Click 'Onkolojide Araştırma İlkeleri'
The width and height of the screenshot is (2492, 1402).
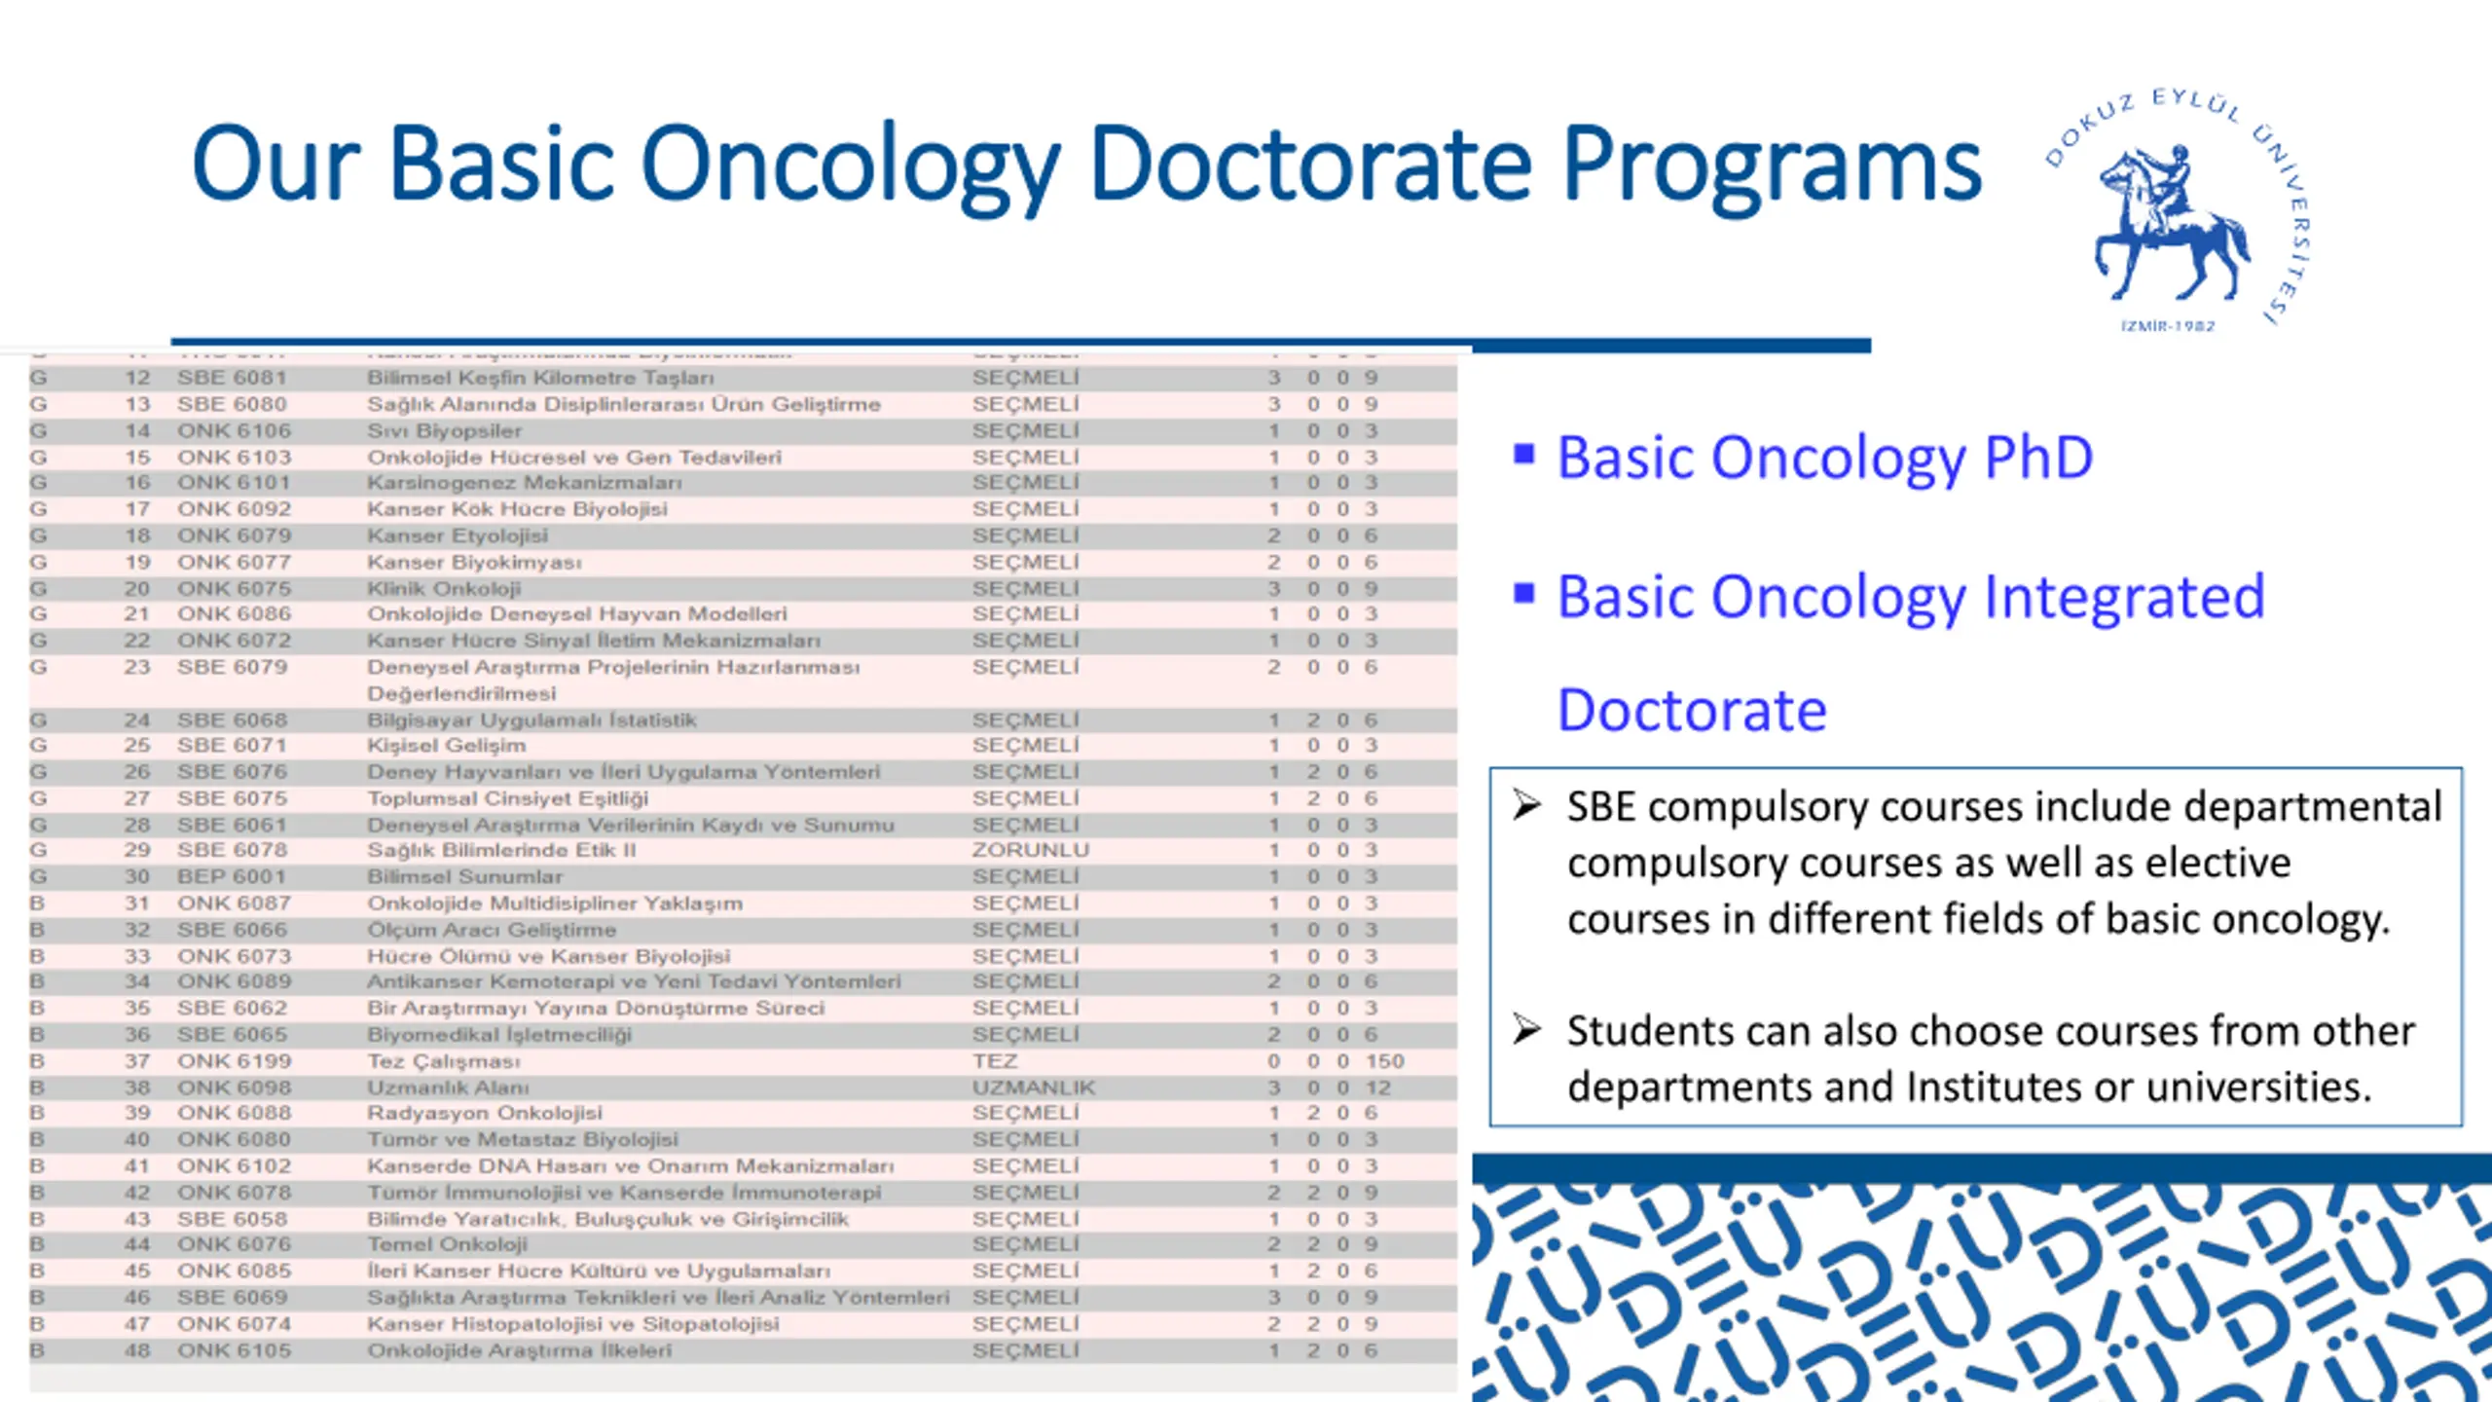pos(519,1350)
